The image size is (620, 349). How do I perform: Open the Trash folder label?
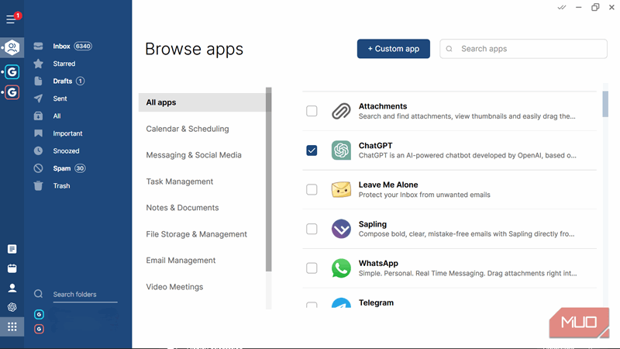coord(61,185)
